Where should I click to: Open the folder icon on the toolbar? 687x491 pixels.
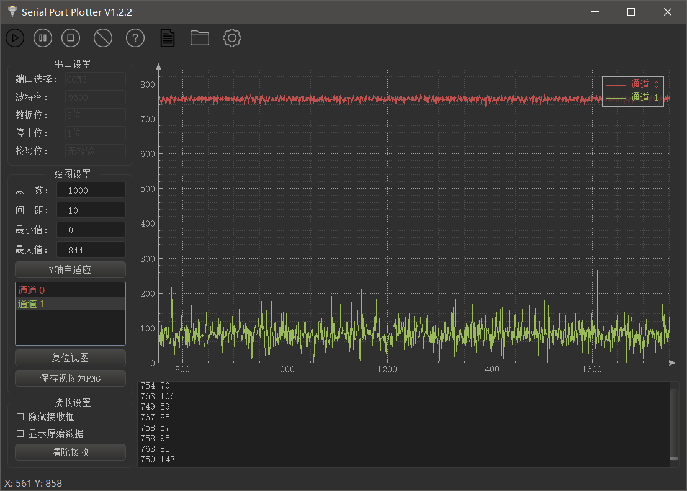click(199, 38)
